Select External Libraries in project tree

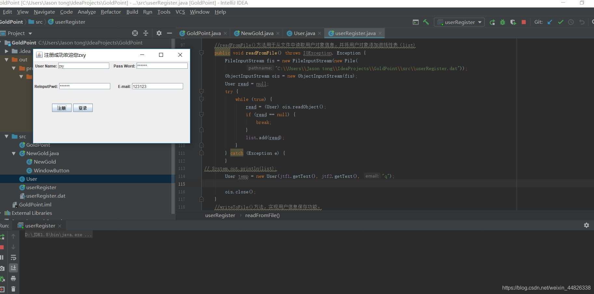point(32,213)
